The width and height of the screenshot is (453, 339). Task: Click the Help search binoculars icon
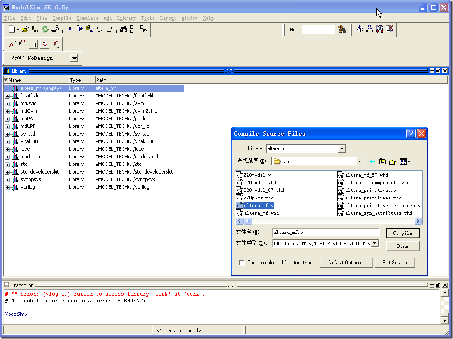(x=342, y=30)
